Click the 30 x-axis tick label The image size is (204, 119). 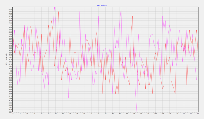pyautogui.click(x=56, y=114)
